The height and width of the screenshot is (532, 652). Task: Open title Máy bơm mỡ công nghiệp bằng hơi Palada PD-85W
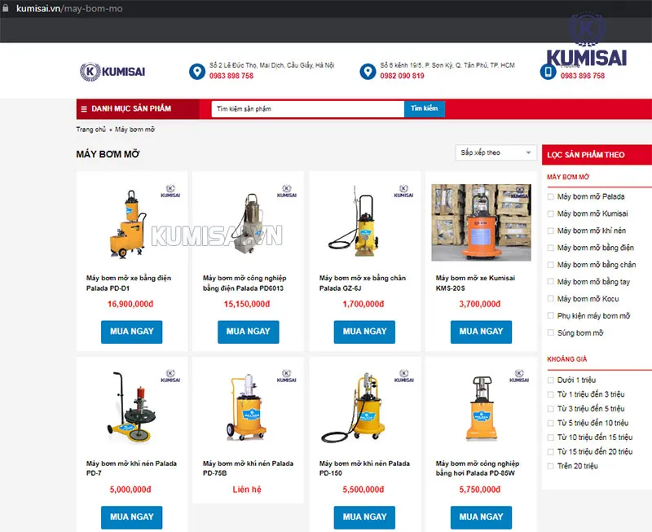click(x=478, y=468)
